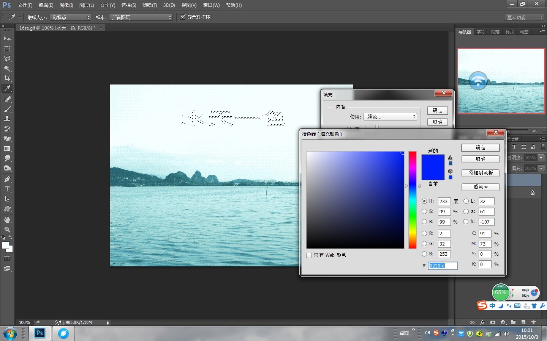Select the Brush tool

[7, 109]
